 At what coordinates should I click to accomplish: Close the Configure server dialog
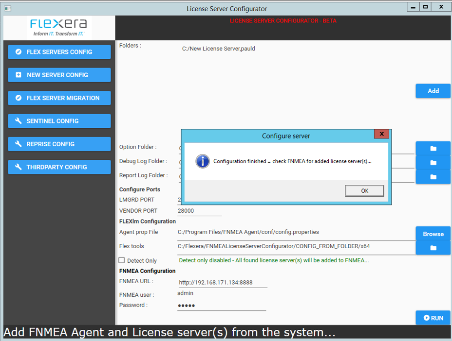(382, 134)
